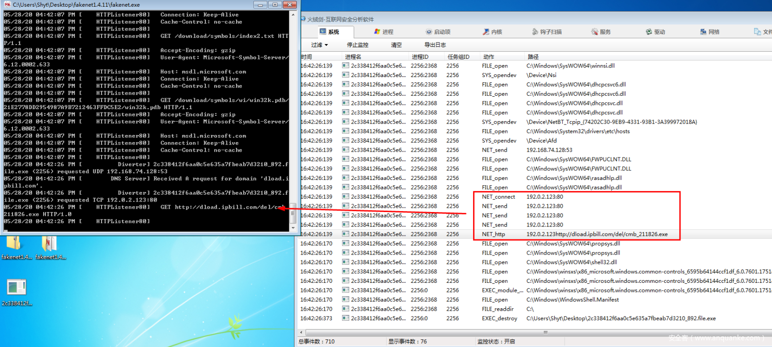Screen dimensions: 772x347
Task: Open the 启动项 tab
Action: [438, 32]
